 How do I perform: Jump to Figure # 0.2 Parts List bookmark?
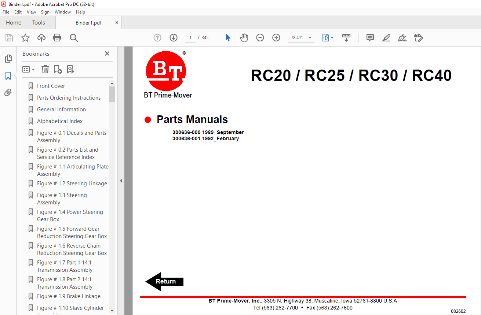tap(68, 153)
